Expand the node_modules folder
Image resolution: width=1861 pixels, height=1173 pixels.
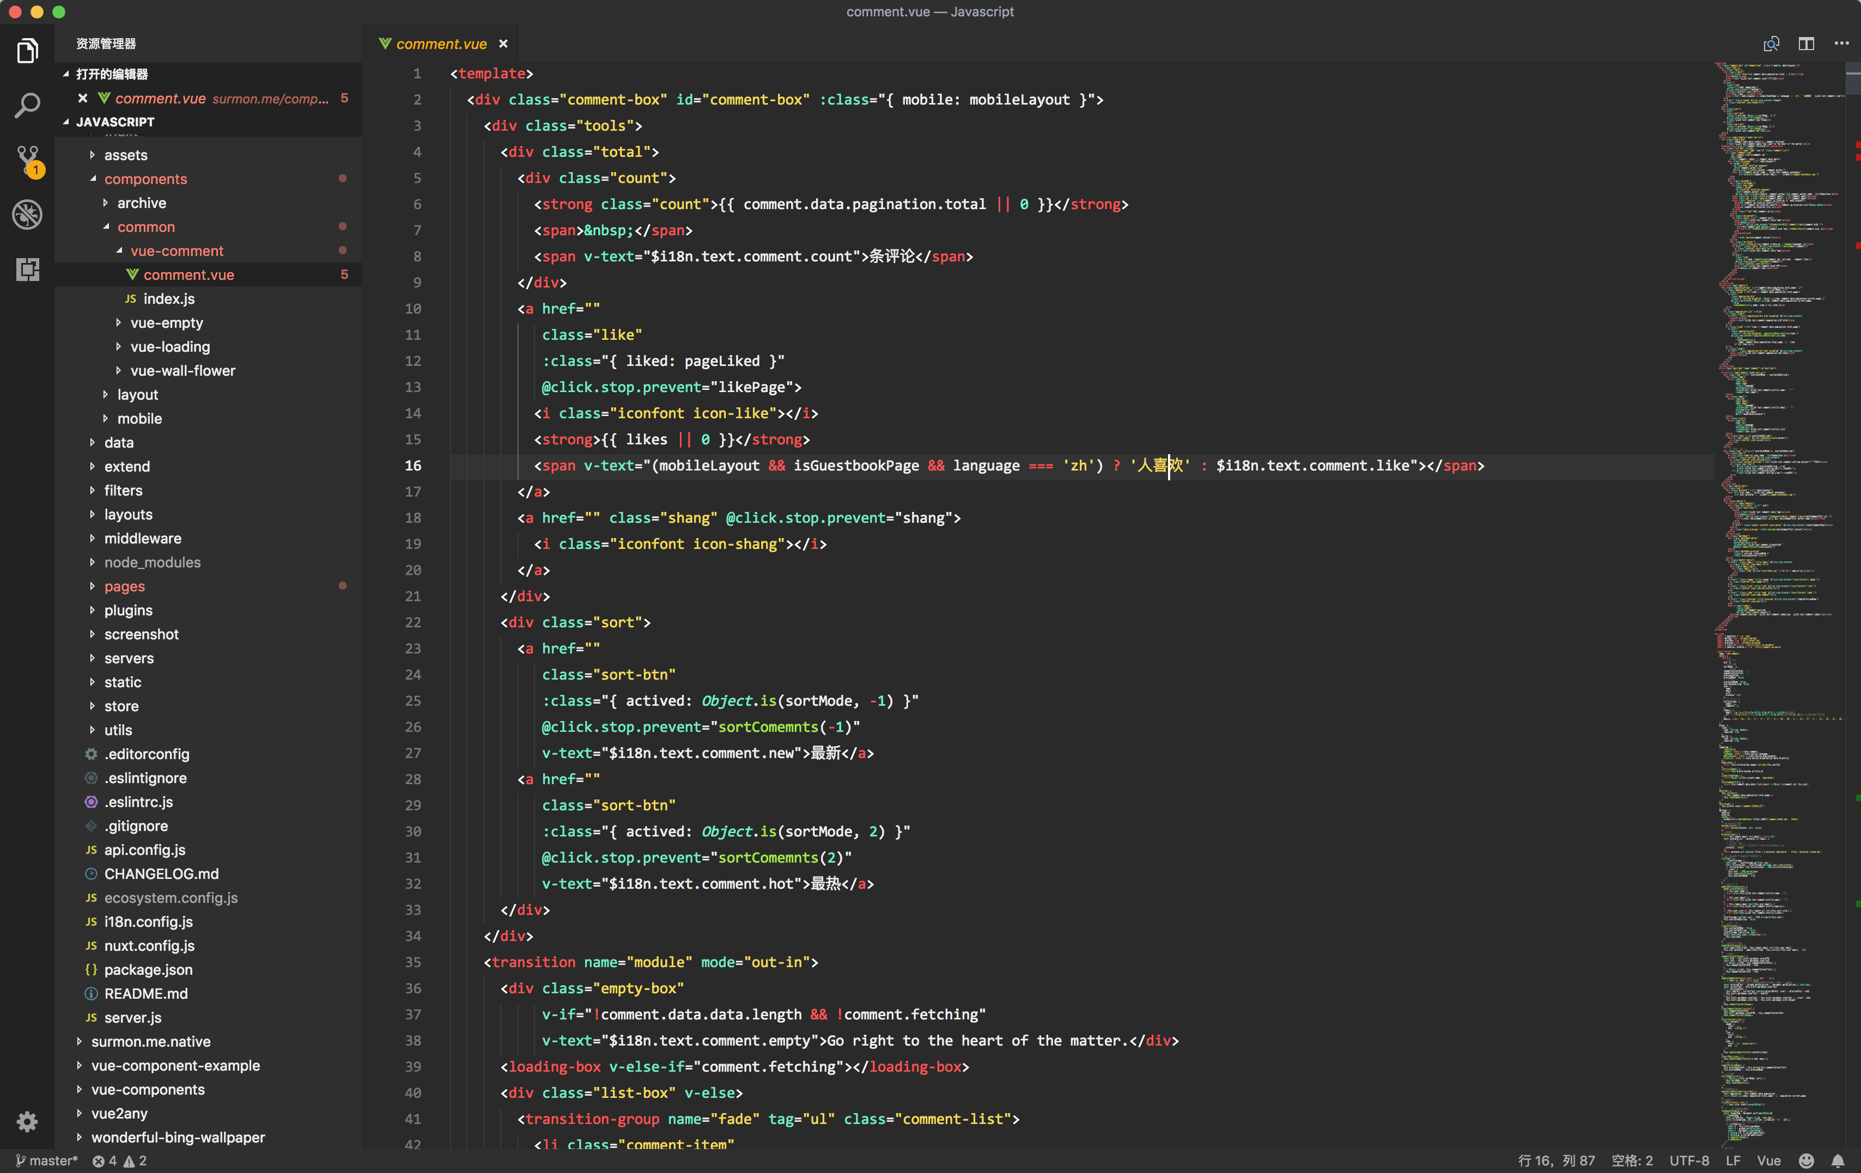(x=152, y=563)
